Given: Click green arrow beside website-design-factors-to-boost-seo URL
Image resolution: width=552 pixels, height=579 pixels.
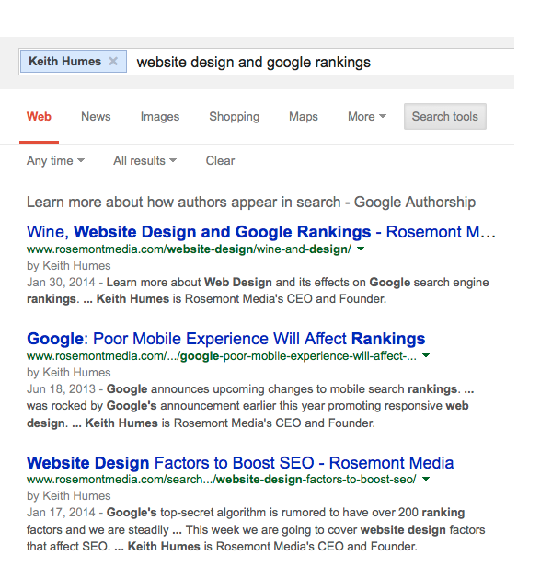Looking at the screenshot, I should (426, 481).
